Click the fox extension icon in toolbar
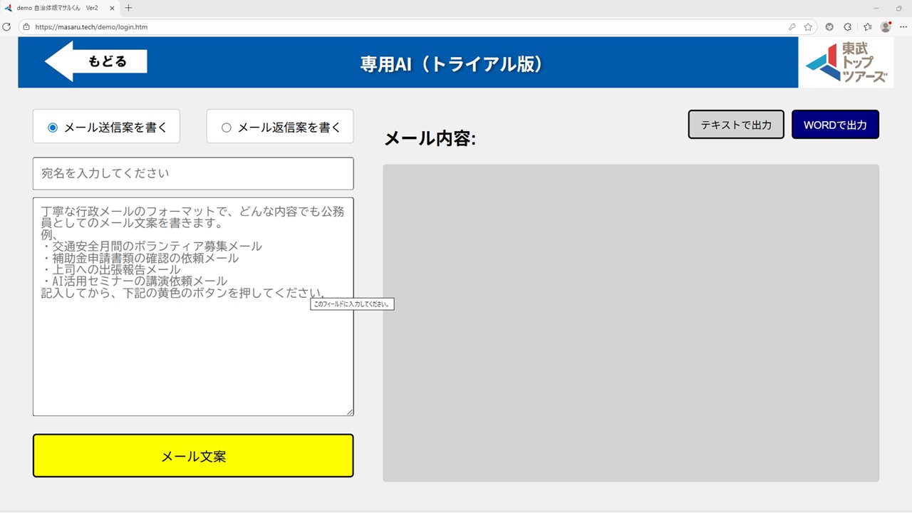 [x=829, y=27]
